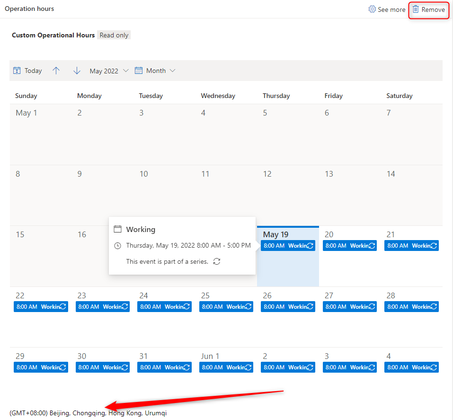Image resolution: width=453 pixels, height=420 pixels.
Task: Open the Working event on May 19
Action: click(287, 246)
